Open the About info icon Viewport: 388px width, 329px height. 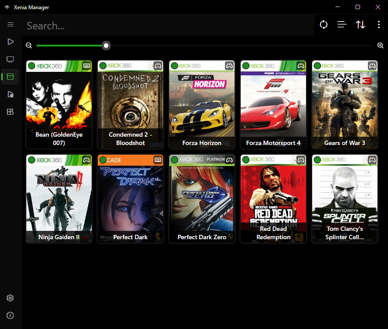point(10,315)
